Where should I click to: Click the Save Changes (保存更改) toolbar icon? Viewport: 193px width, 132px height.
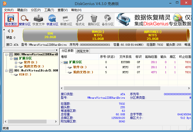pos(11,20)
